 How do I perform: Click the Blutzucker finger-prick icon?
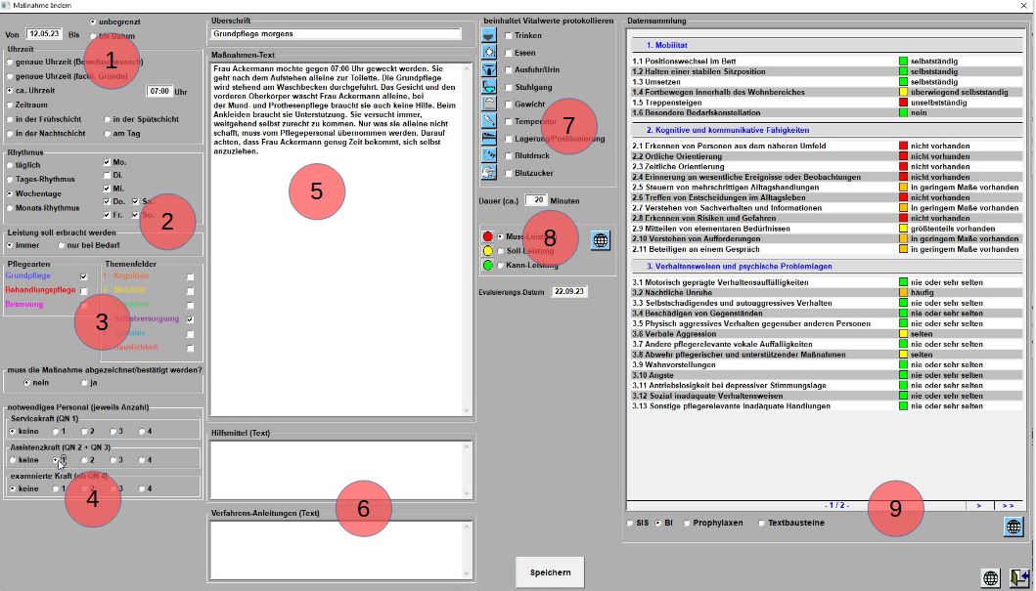tap(489, 173)
